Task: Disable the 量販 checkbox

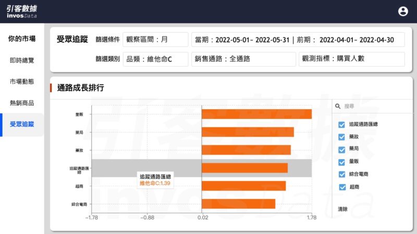Action: pyautogui.click(x=341, y=162)
